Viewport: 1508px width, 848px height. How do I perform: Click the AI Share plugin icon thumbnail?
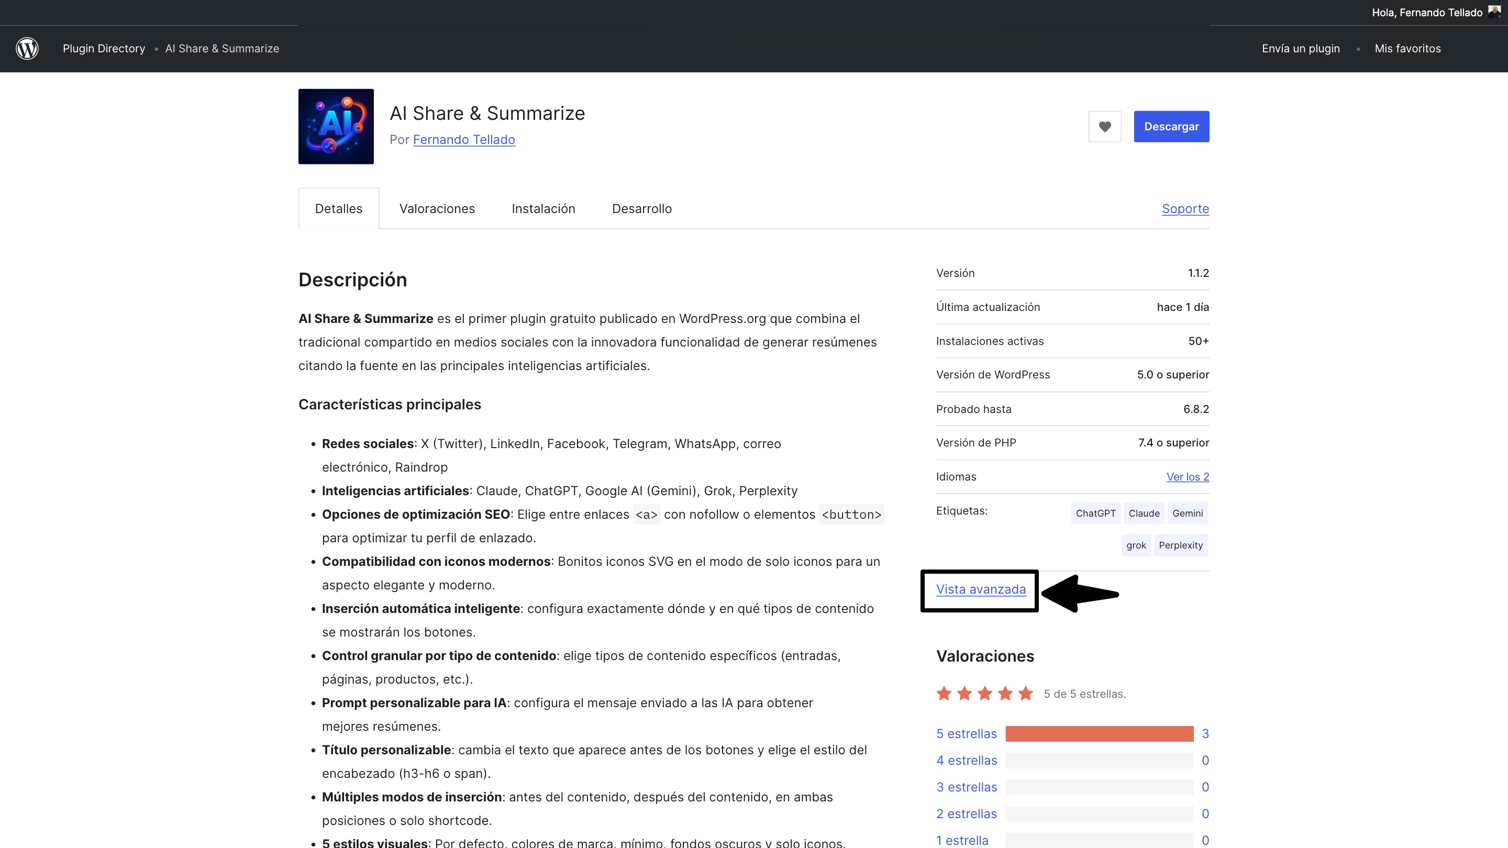pyautogui.click(x=336, y=126)
